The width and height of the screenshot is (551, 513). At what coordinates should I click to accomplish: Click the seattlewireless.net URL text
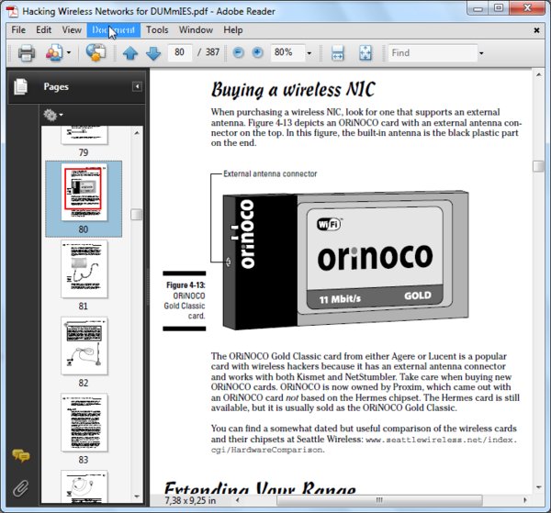tap(364, 444)
